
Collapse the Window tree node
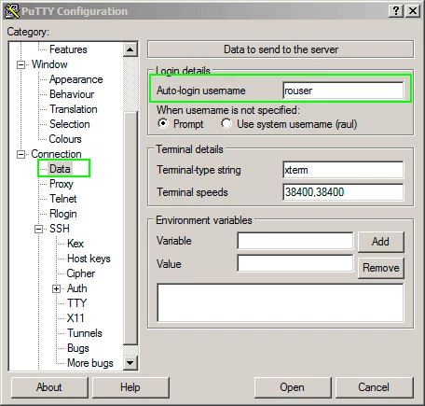21,64
